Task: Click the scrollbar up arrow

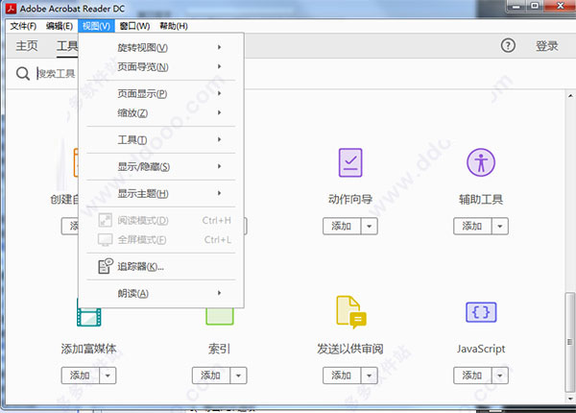Action: 569,95
